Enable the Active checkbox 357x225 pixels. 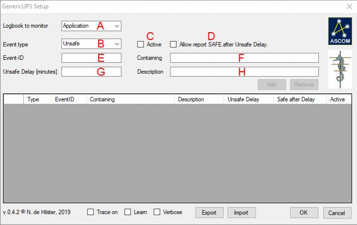141,45
